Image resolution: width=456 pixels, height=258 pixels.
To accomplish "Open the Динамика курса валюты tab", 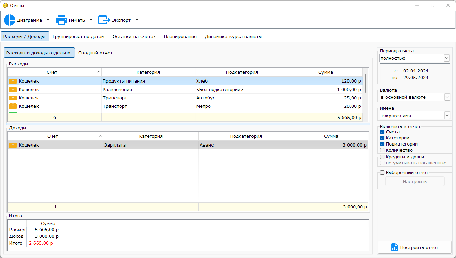I will click(x=233, y=36).
